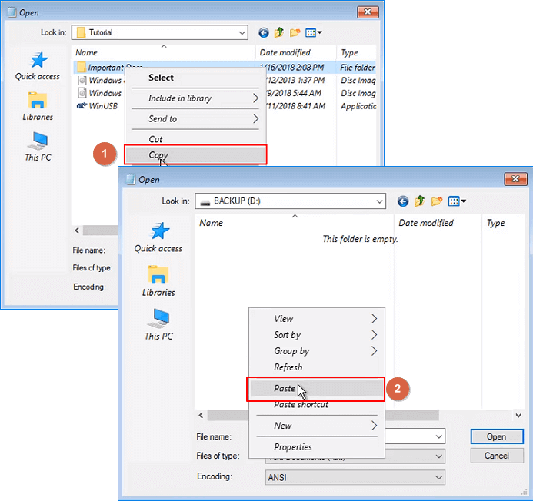Click the Open button
The width and height of the screenshot is (533, 501).
(496, 436)
